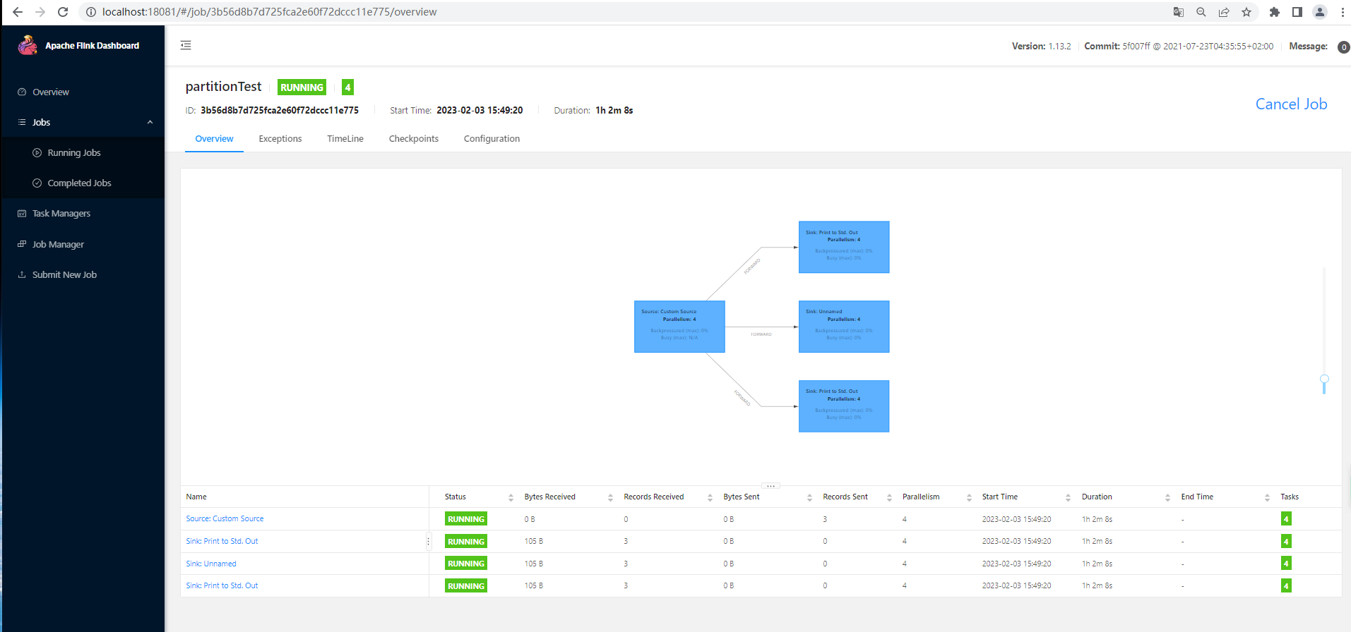Click the job ID 3b56d8b7d725fca2e60f72dccc11e775
The image size is (1351, 632).
(x=280, y=110)
